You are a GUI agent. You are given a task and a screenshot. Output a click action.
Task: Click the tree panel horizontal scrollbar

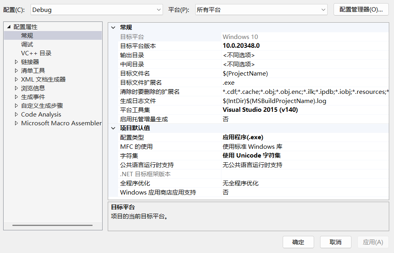click(x=52, y=226)
